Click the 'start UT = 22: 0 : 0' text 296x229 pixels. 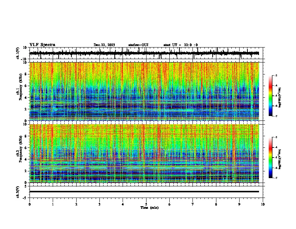(x=181, y=45)
